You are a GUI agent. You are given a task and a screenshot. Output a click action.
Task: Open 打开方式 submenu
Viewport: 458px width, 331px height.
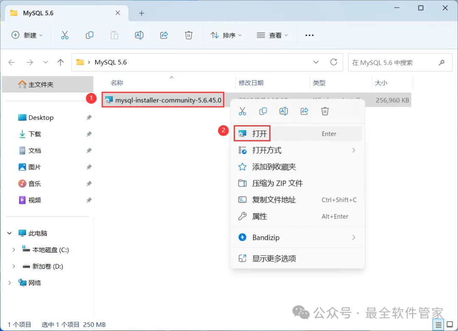(297, 150)
